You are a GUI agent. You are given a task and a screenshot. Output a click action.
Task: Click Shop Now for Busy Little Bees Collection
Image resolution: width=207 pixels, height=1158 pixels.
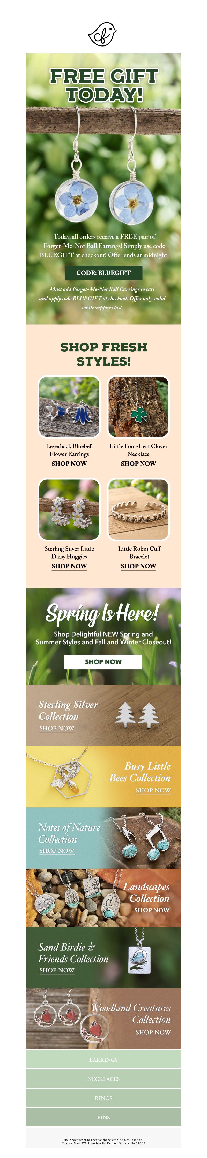tap(153, 790)
